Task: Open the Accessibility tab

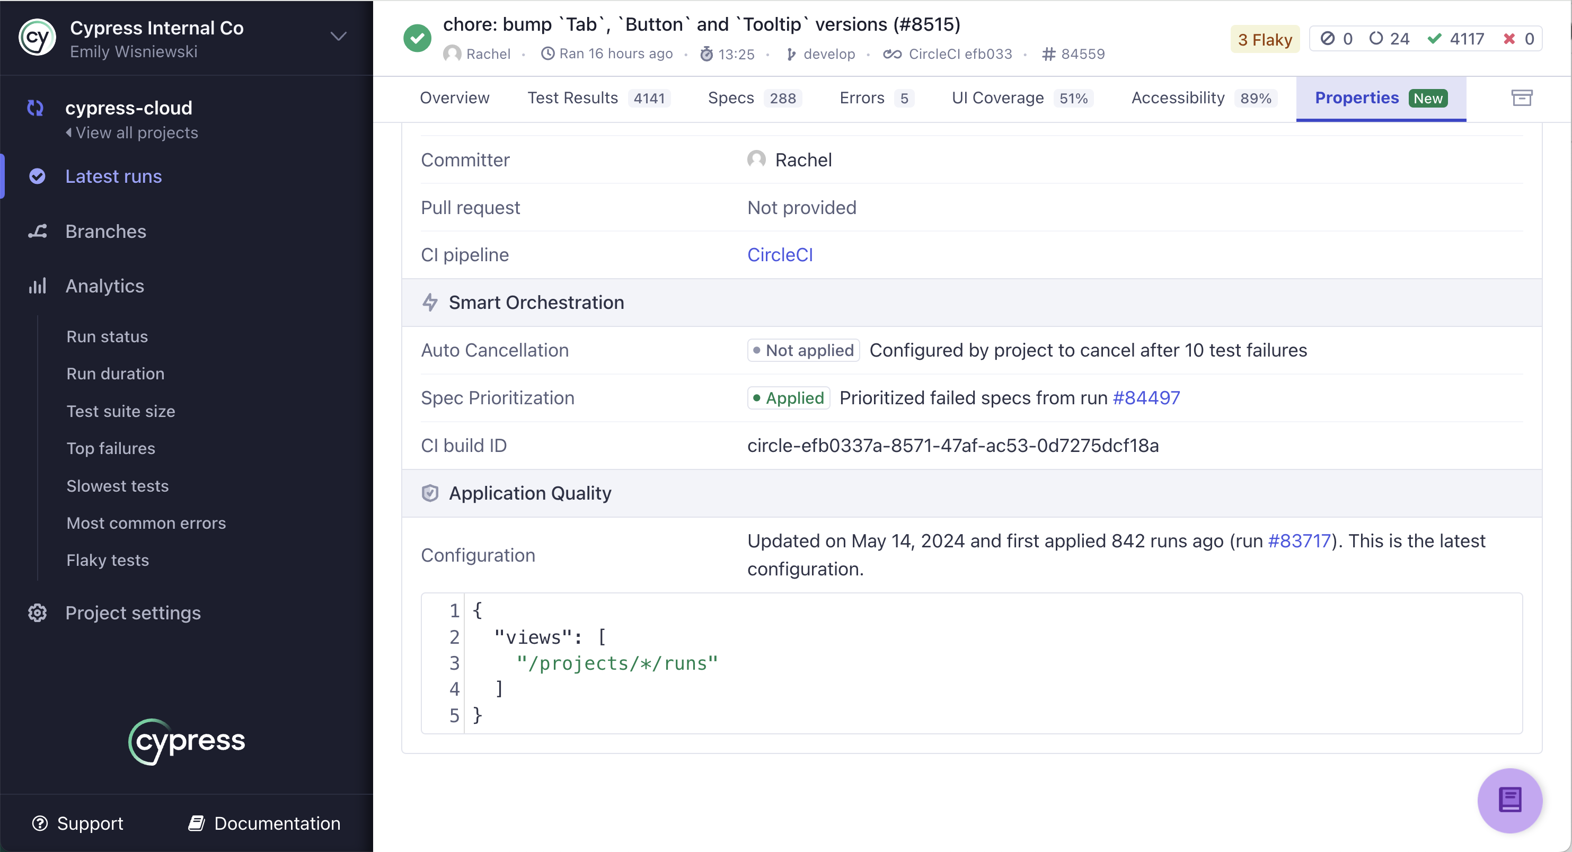Action: point(1178,97)
